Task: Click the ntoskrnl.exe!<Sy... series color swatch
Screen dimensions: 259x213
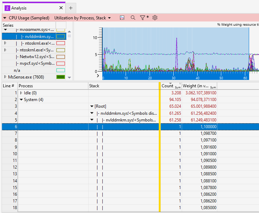Action: [x=61, y=50]
